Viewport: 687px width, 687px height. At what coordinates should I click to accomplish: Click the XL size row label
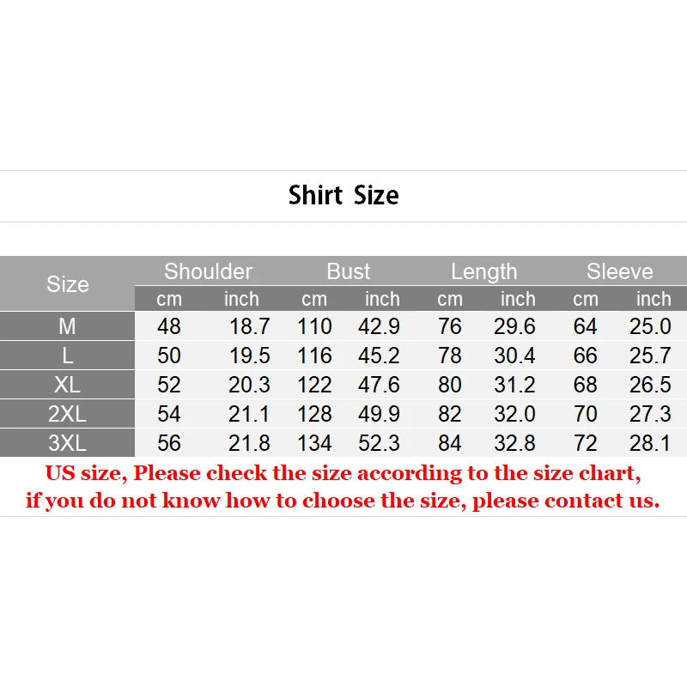pyautogui.click(x=67, y=385)
